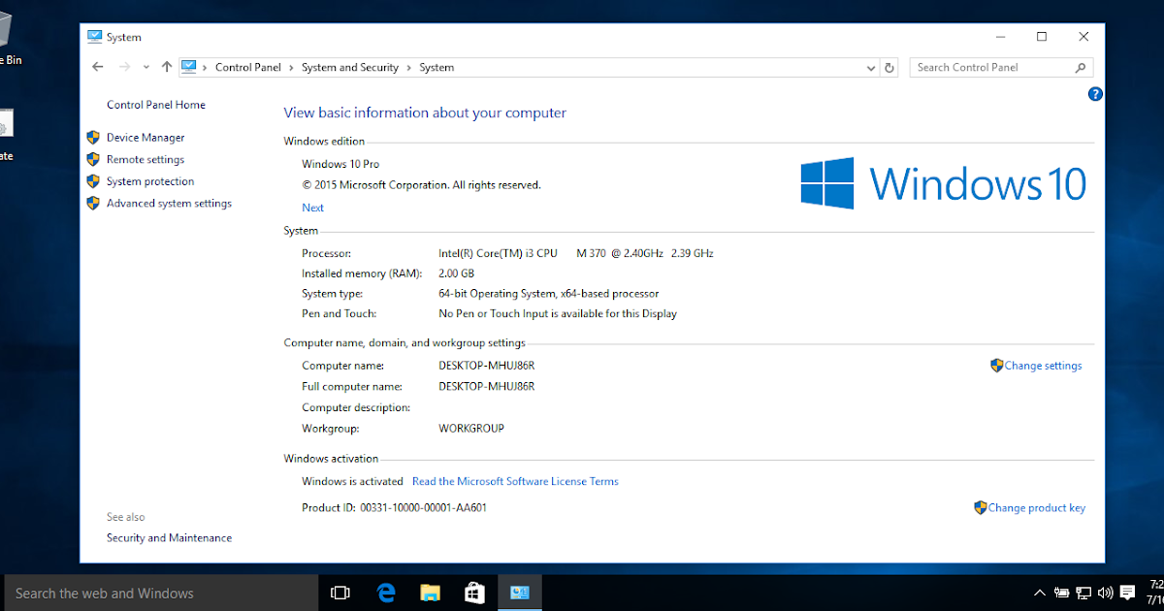Click the shield icon beside Change settings

[x=996, y=366]
